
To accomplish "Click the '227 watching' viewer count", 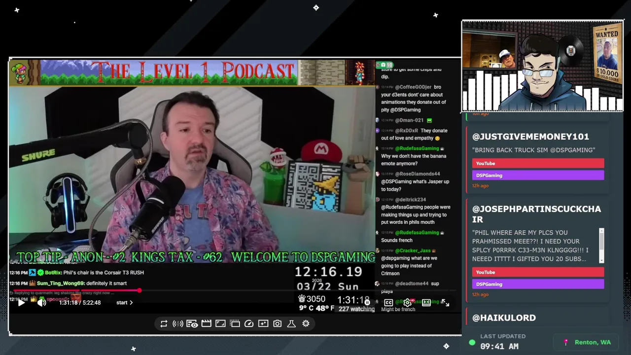I will coord(356,309).
